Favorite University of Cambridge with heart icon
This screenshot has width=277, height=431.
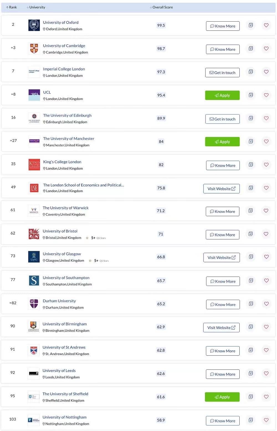[266, 49]
